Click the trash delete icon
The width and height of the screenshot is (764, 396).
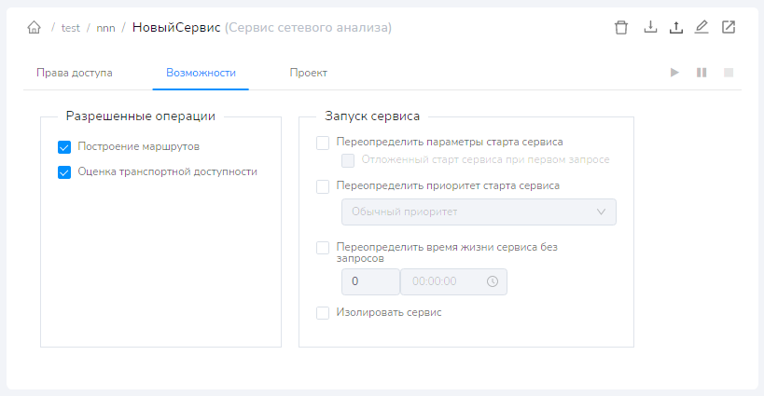(x=621, y=27)
